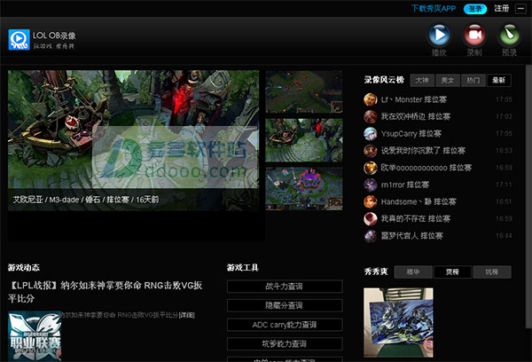Click the blue Play (播放) icon
The width and height of the screenshot is (532, 362).
click(439, 35)
